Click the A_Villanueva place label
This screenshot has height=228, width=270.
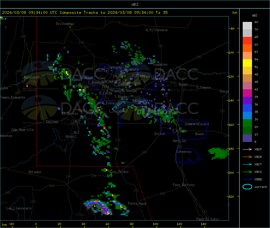[157, 30]
